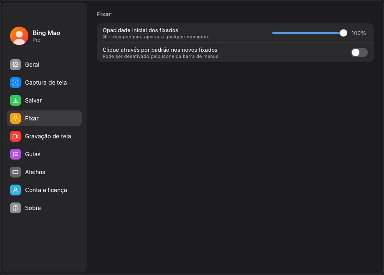Click the Pro license label under the name
The width and height of the screenshot is (384, 275).
pyautogui.click(x=36, y=40)
